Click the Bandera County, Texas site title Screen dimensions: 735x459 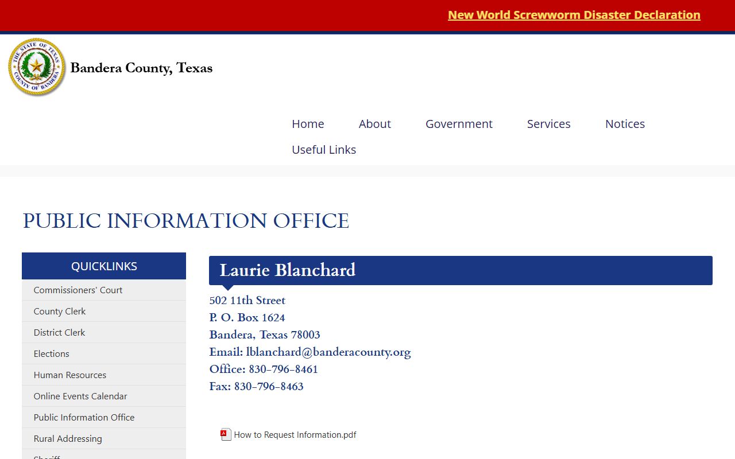click(141, 68)
